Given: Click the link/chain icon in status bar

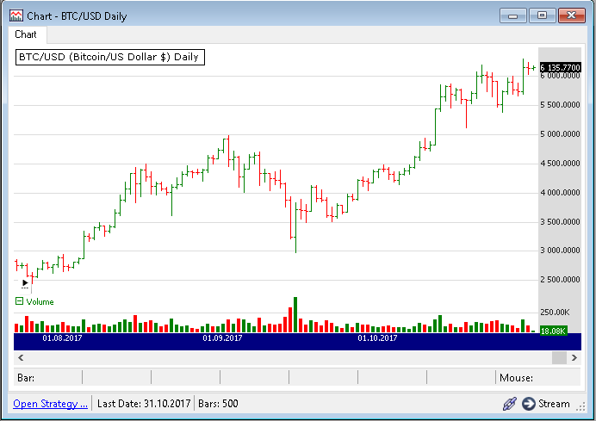Looking at the screenshot, I should click(x=510, y=403).
